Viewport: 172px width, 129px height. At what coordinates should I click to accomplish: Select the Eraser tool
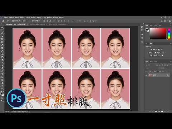pyautogui.click(x=2, y=59)
